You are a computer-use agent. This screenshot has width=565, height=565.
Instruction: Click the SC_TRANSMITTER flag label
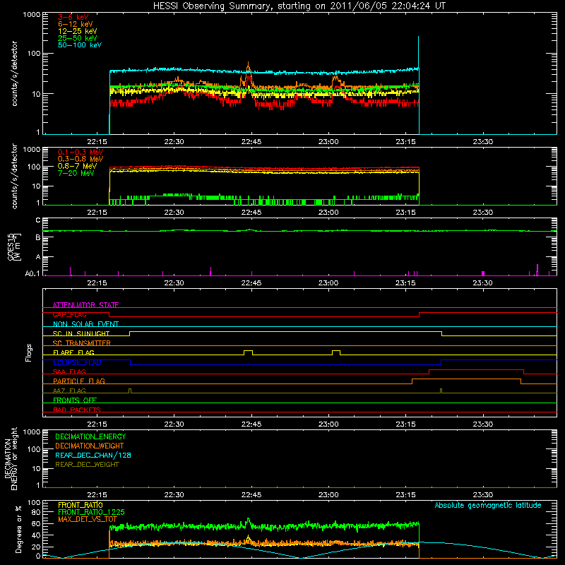coord(82,343)
